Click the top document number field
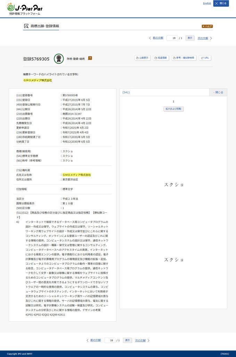 point(172,38)
